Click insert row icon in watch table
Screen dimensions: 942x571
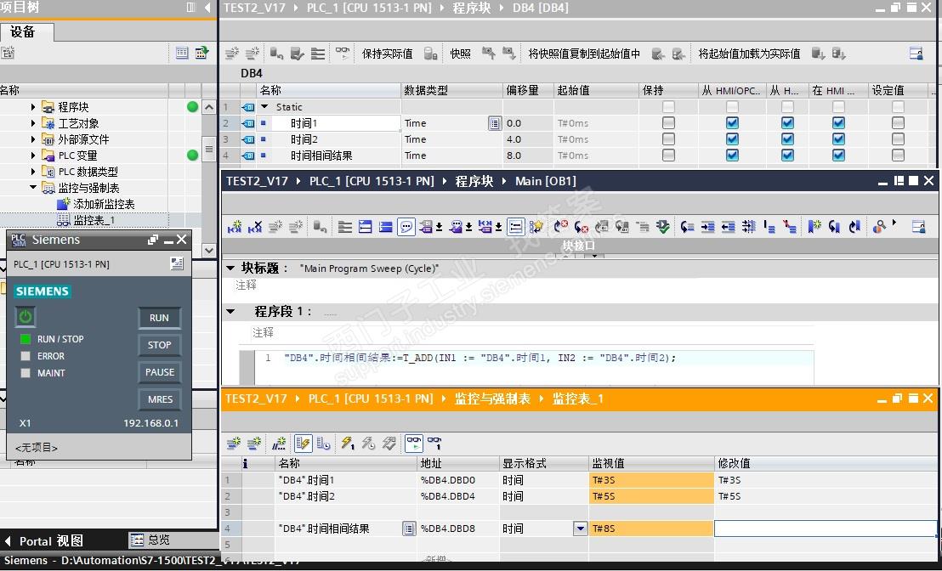tap(233, 443)
